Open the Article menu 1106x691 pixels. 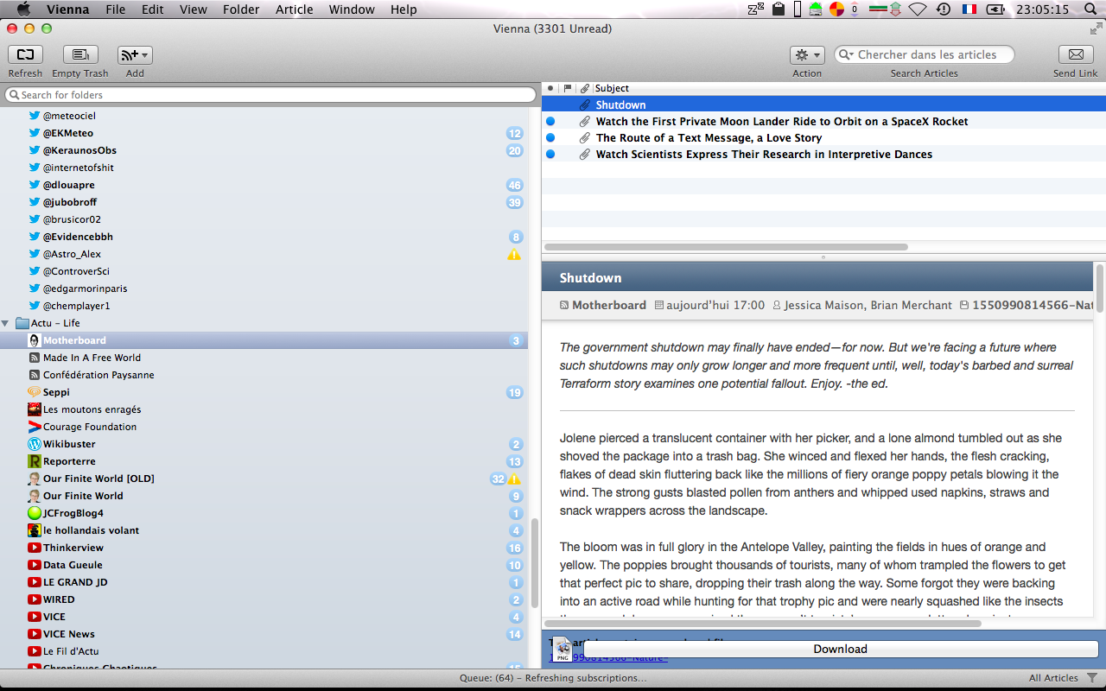(295, 10)
